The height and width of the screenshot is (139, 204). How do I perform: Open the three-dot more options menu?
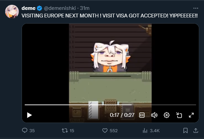pos(196,8)
